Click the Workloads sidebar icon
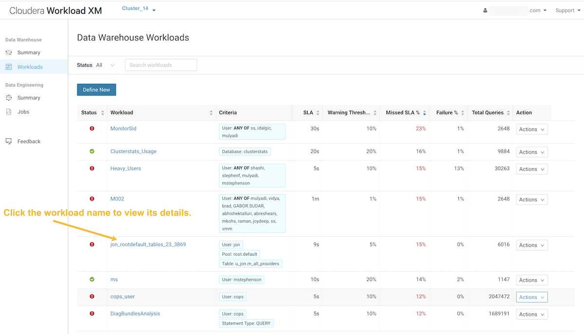This screenshot has height=334, width=584. coord(9,67)
